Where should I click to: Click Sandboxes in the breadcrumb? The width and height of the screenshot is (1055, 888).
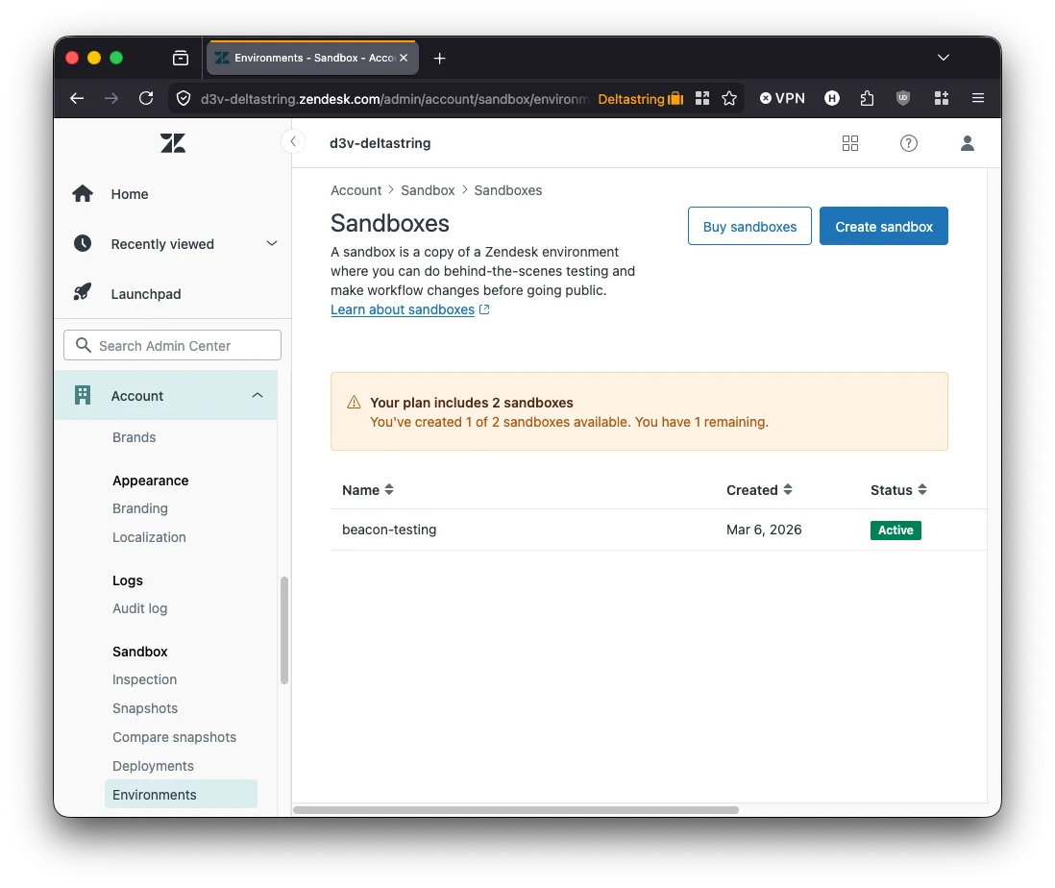click(x=508, y=190)
